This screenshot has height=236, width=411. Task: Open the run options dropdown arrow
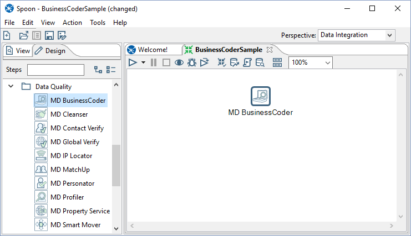coord(143,62)
